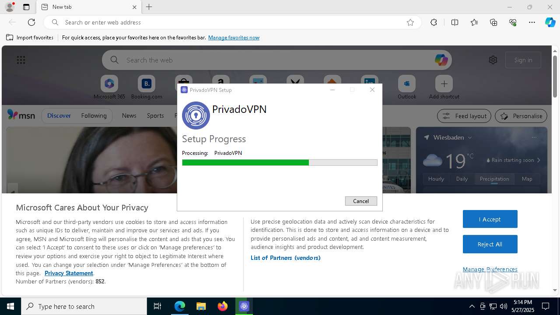Screen dimensions: 560x315
Task: Open Manage Preferences link
Action: (490, 269)
